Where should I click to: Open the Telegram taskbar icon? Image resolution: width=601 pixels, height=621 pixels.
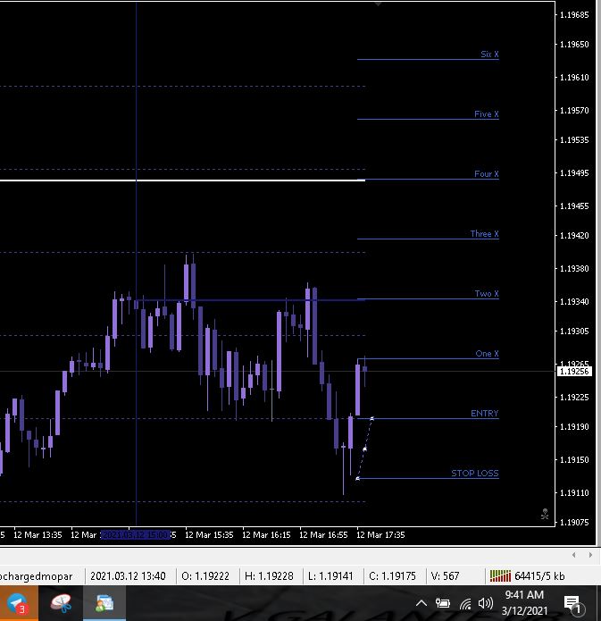click(18, 603)
